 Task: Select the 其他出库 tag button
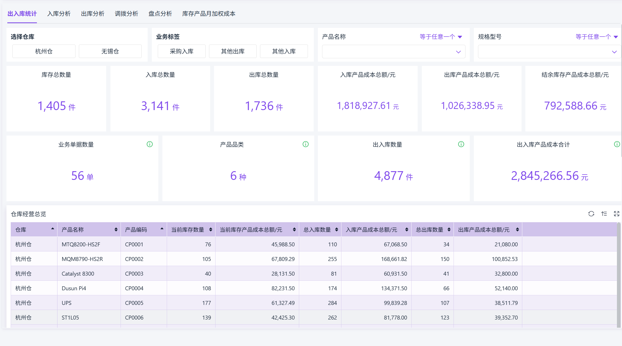pos(233,51)
